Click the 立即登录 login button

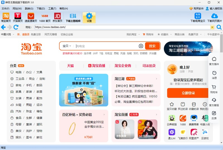click(x=188, y=93)
